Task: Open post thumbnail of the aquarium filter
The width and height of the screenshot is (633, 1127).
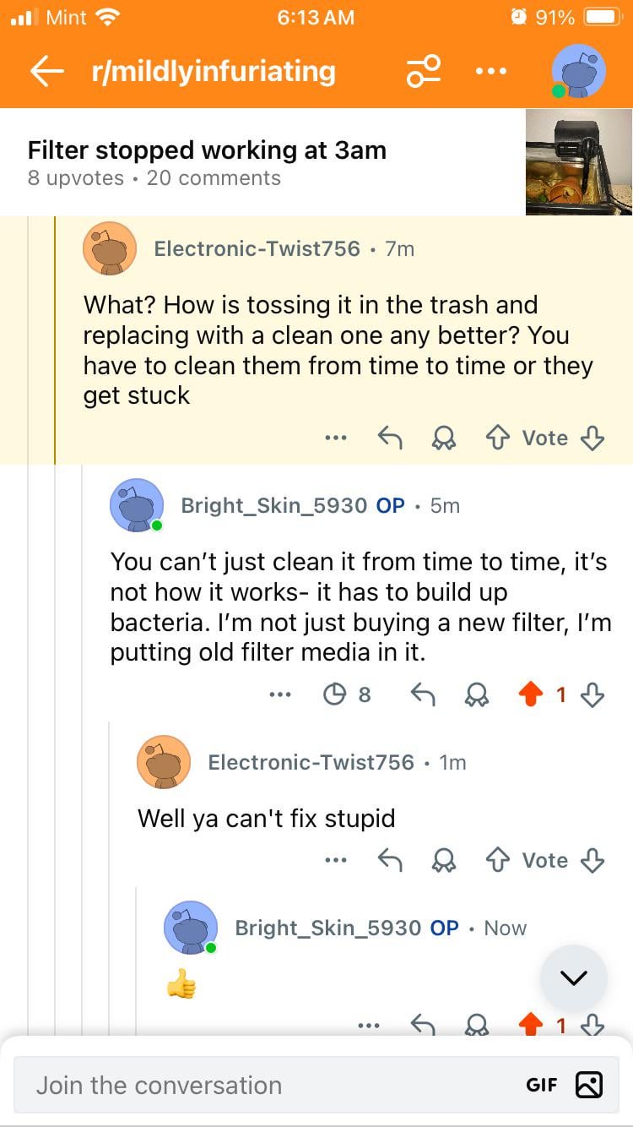Action: pos(578,162)
